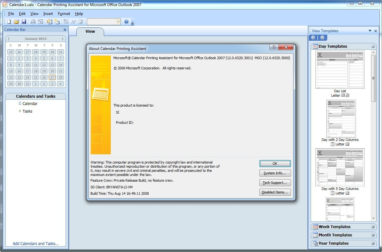This screenshot has height=252, width=382.
Task: Select January 1 in mini calendar
Action: pos(11,58)
